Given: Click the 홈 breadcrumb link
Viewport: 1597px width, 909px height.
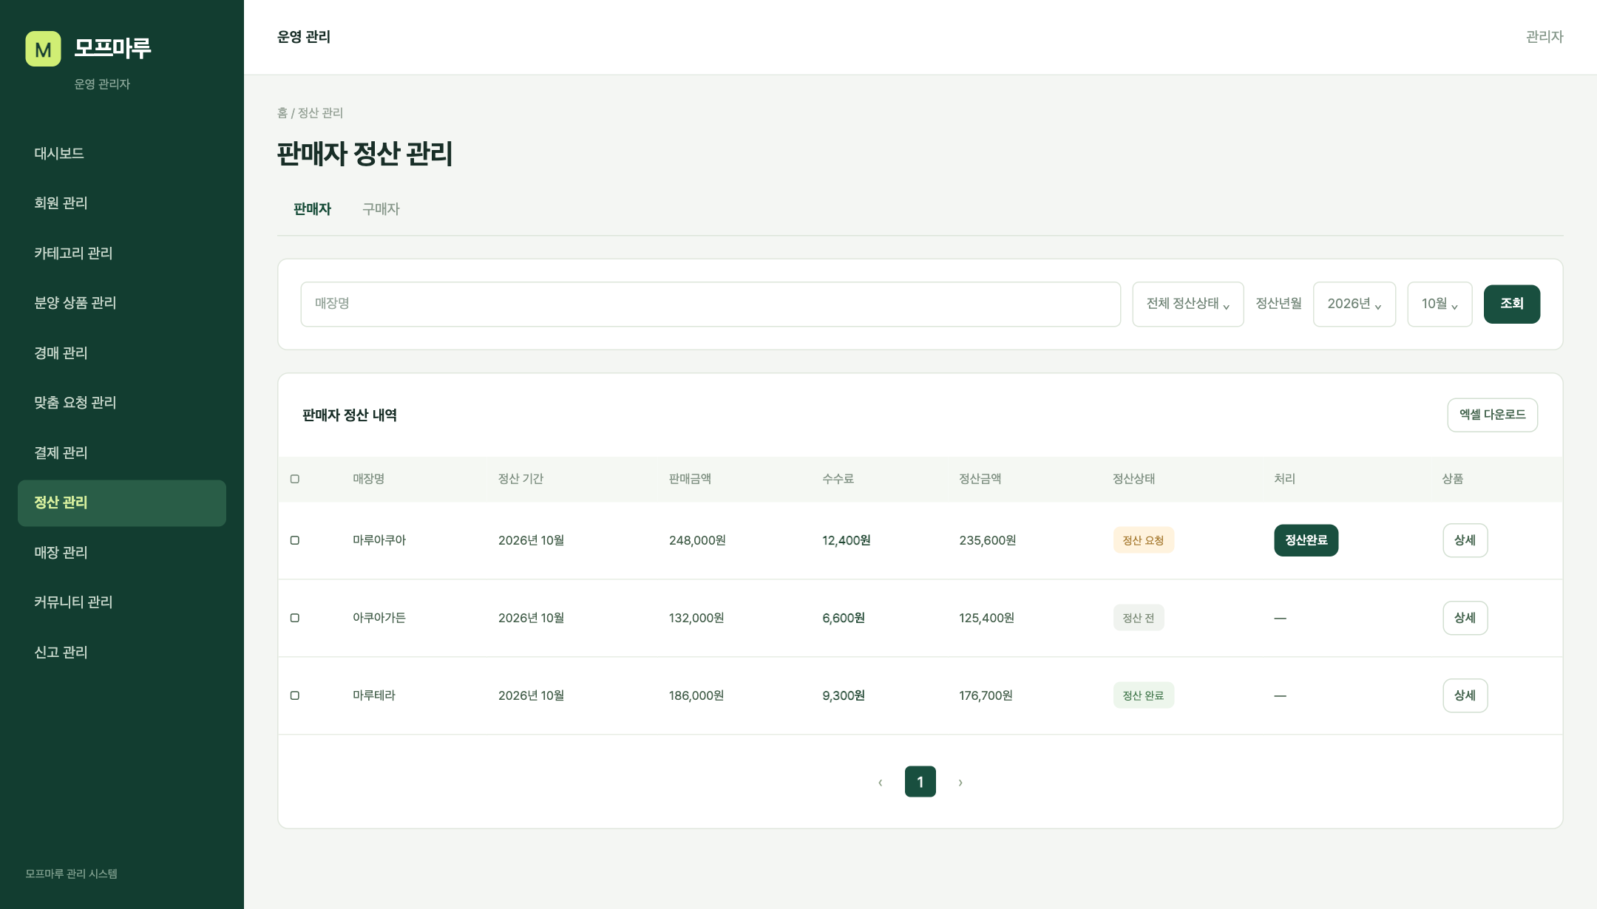Looking at the screenshot, I should tap(282, 113).
